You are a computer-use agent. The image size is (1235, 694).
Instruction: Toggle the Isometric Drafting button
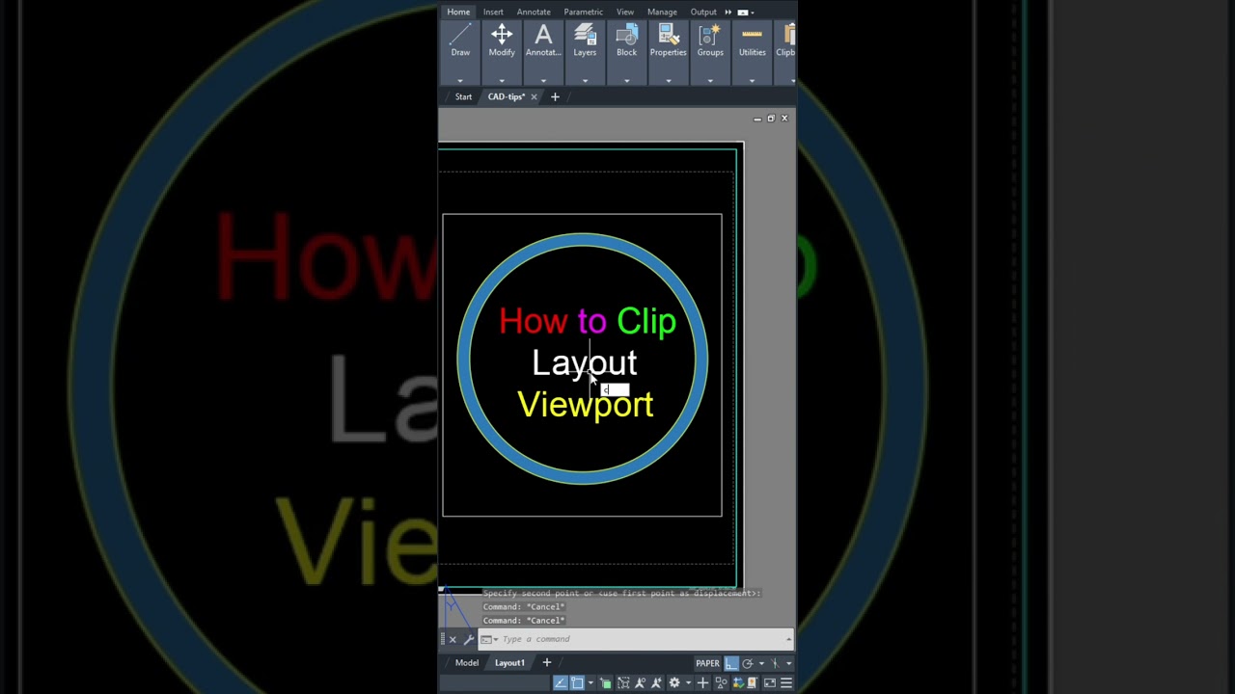pyautogui.click(x=775, y=663)
